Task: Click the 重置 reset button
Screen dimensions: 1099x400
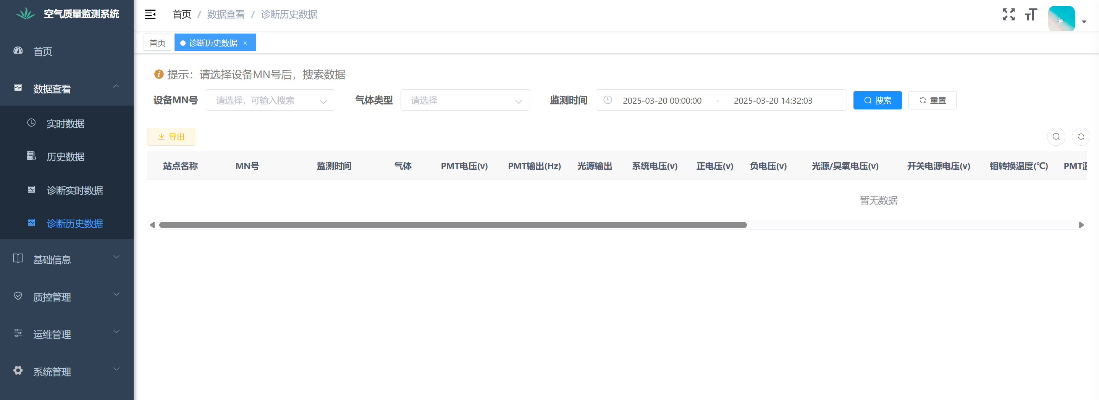Action: (x=932, y=100)
